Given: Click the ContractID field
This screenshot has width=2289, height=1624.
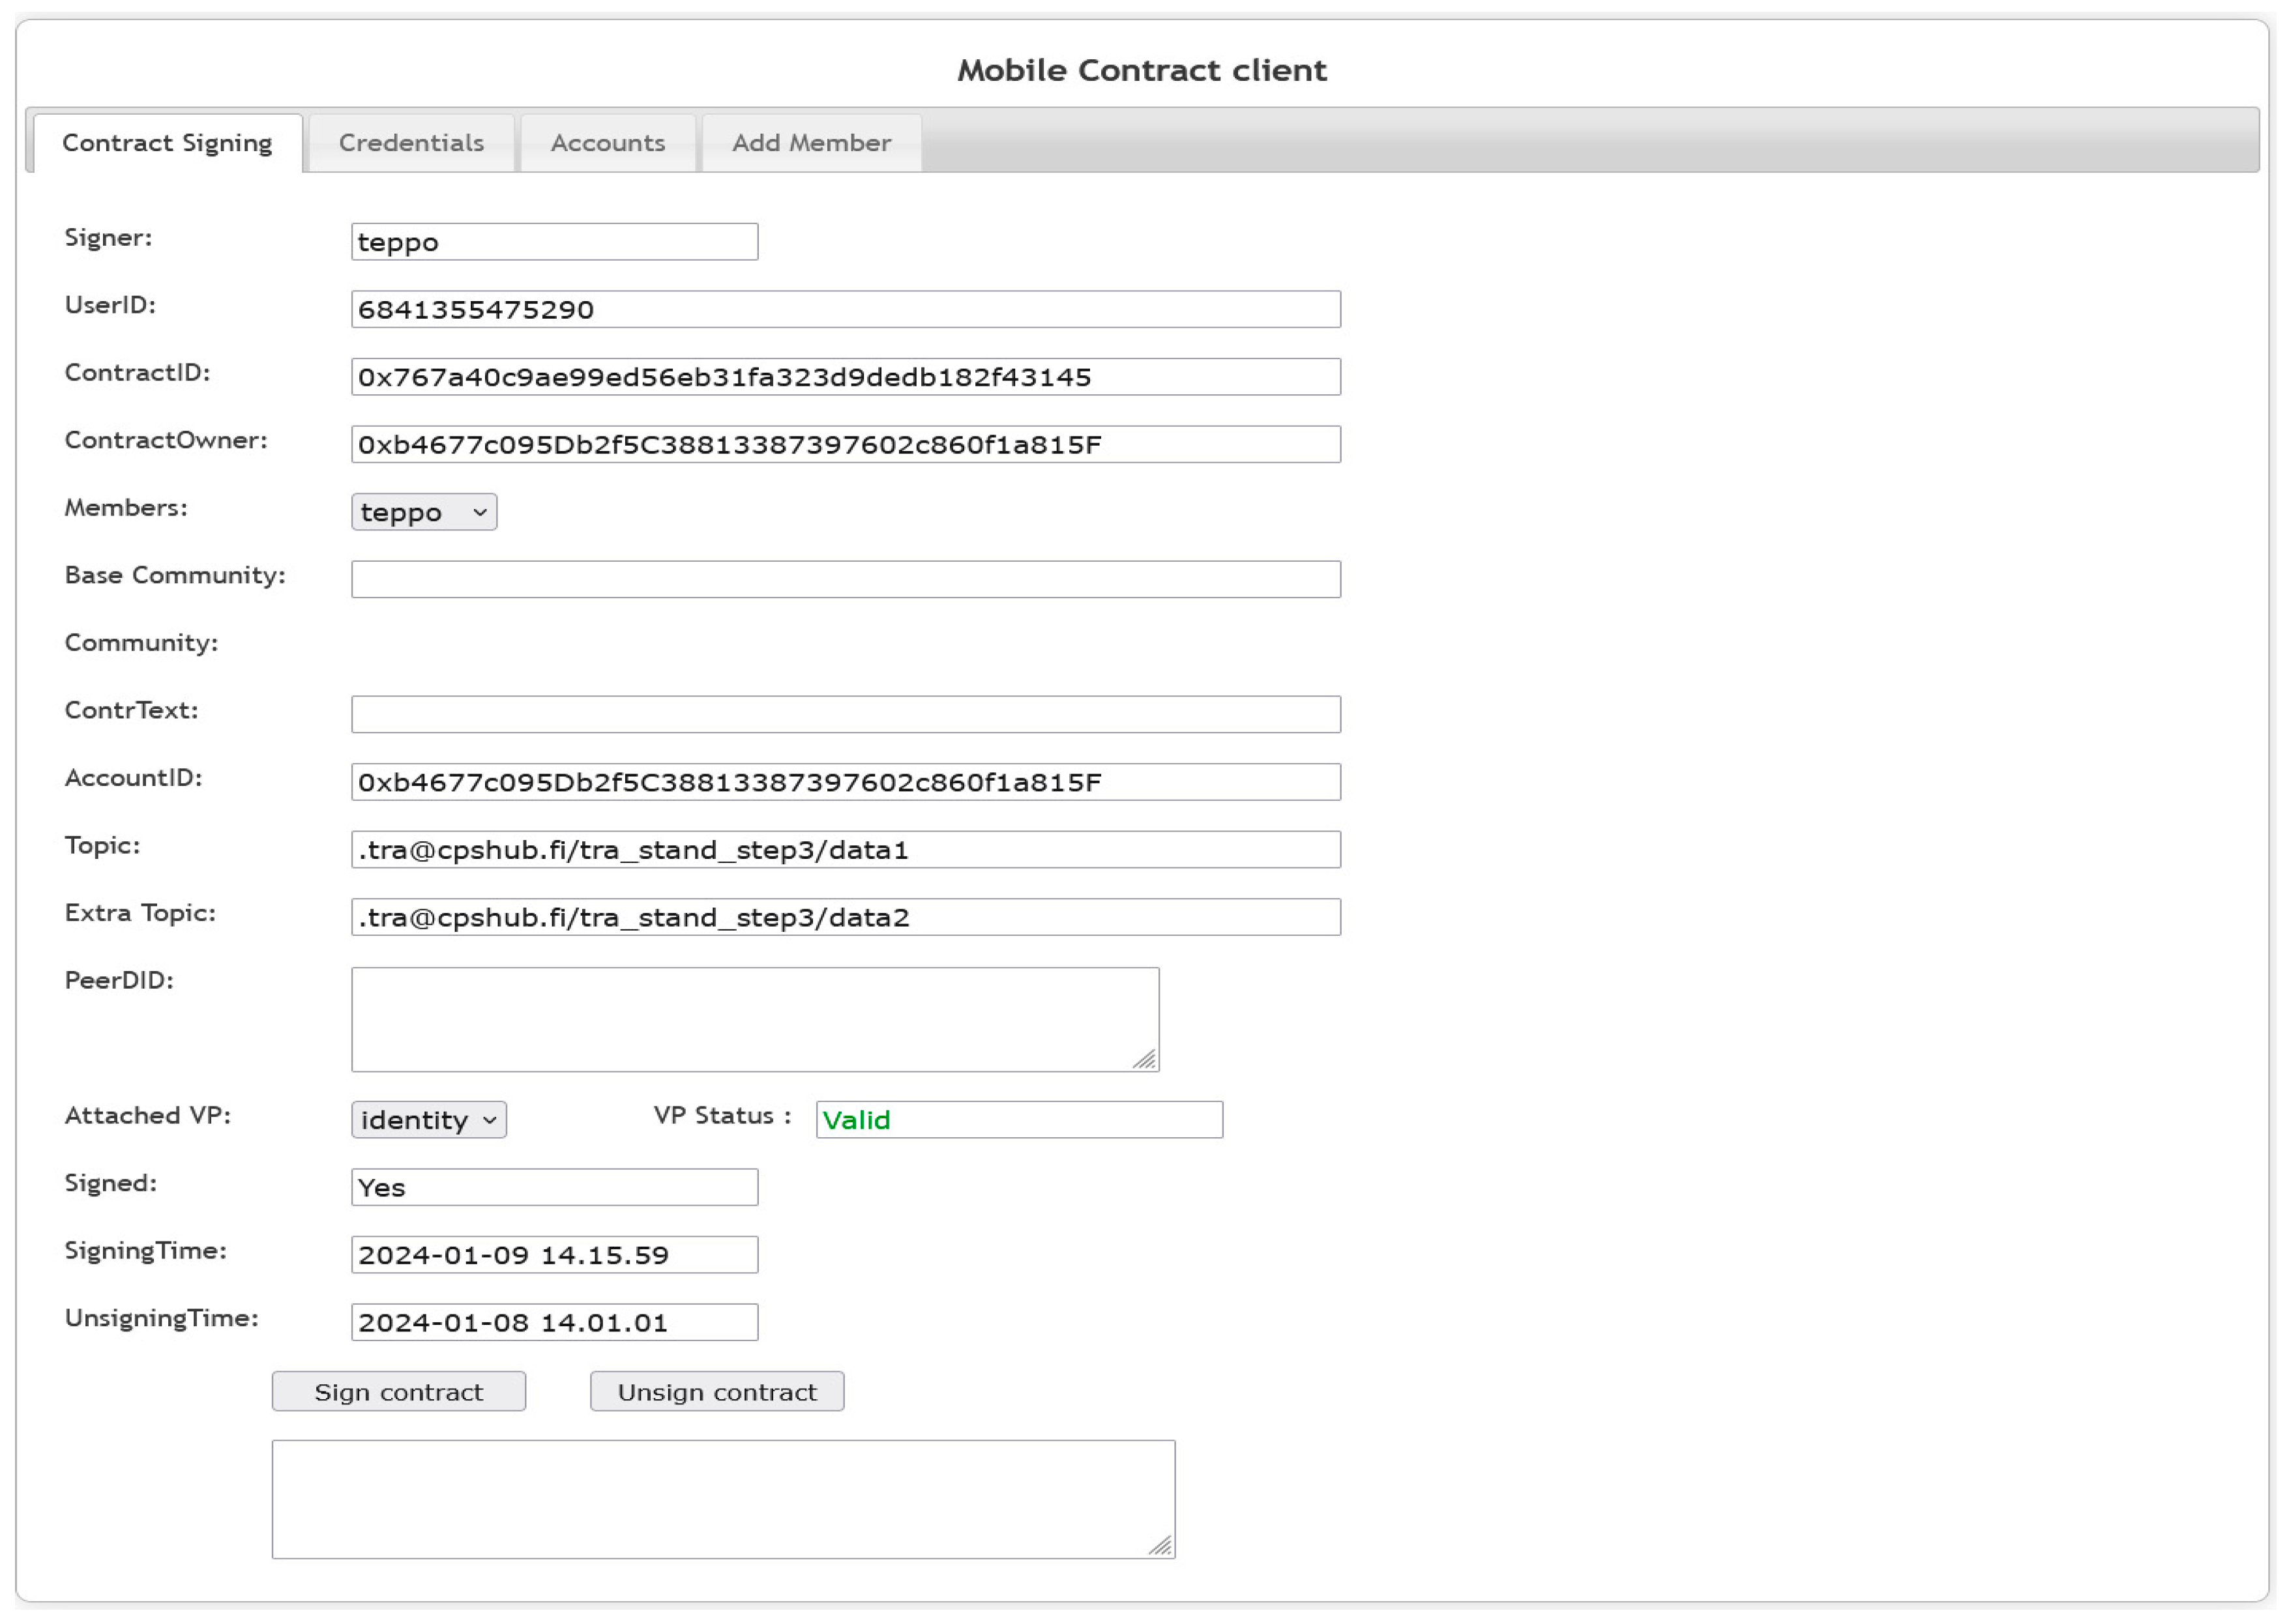Looking at the screenshot, I should [846, 377].
